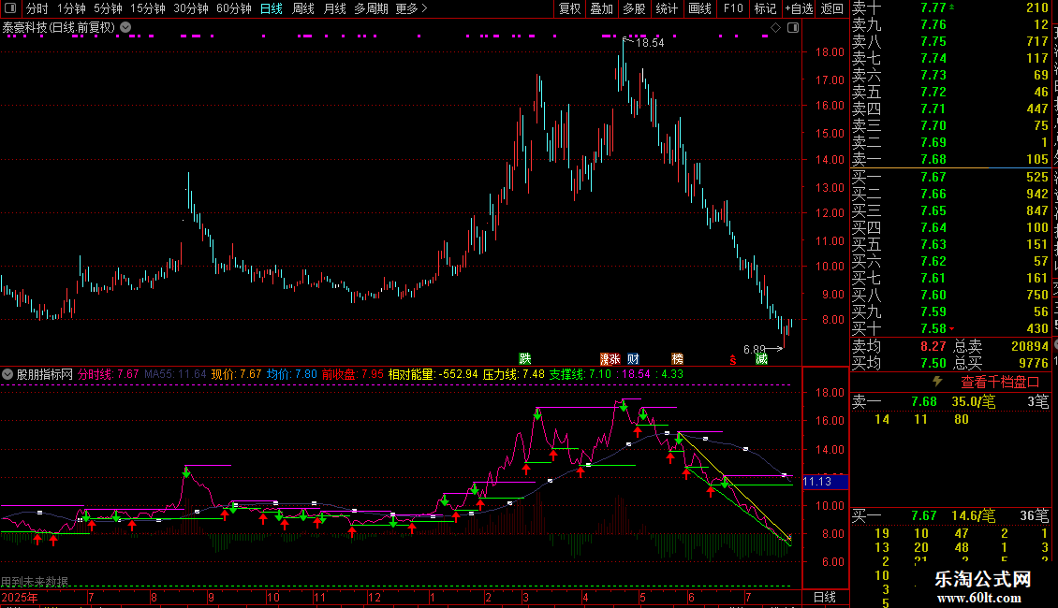Toggle the chart side-panel icon in header
Screen dimensions: 1058x608
[x=793, y=28]
